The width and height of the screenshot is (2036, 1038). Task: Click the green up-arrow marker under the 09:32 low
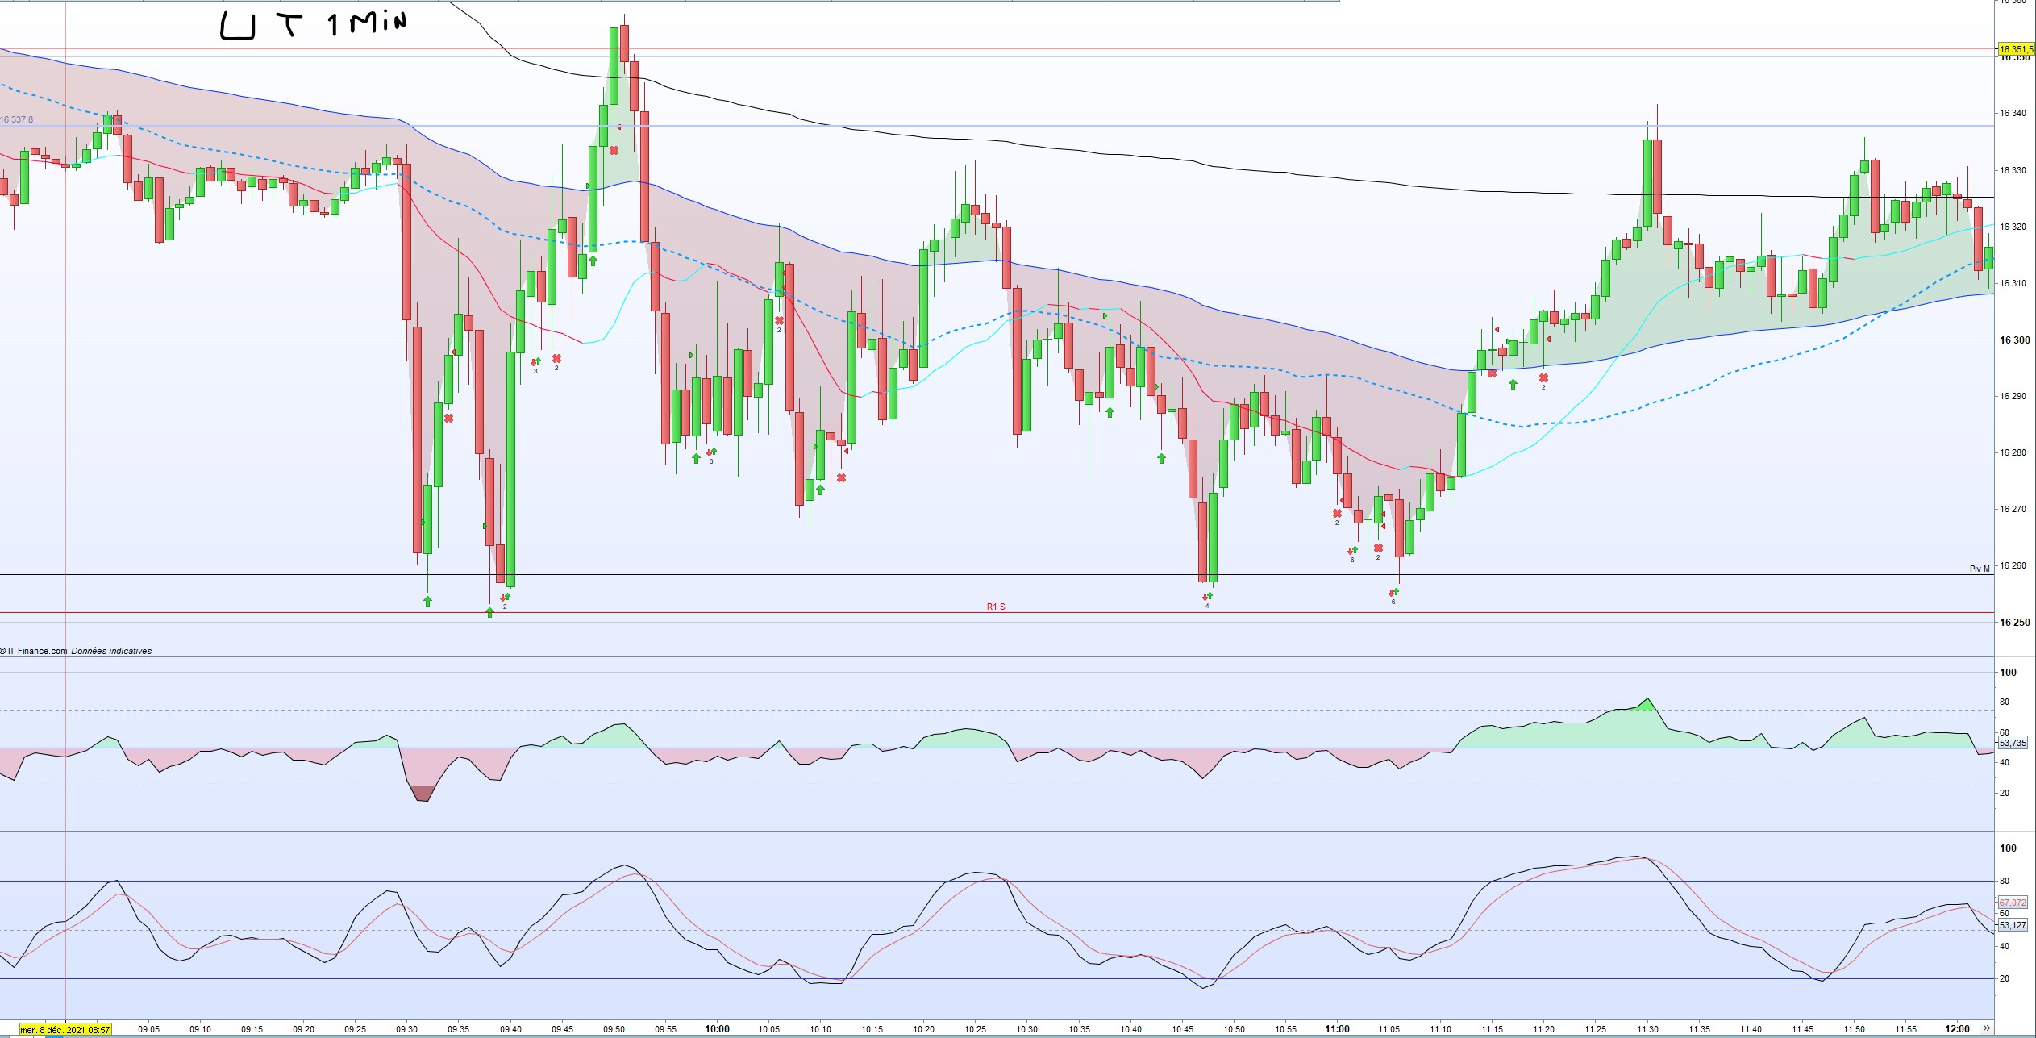(427, 601)
